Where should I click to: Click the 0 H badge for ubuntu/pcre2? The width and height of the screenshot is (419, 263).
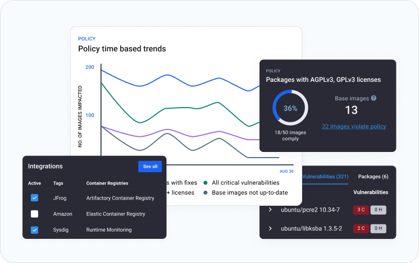click(379, 210)
